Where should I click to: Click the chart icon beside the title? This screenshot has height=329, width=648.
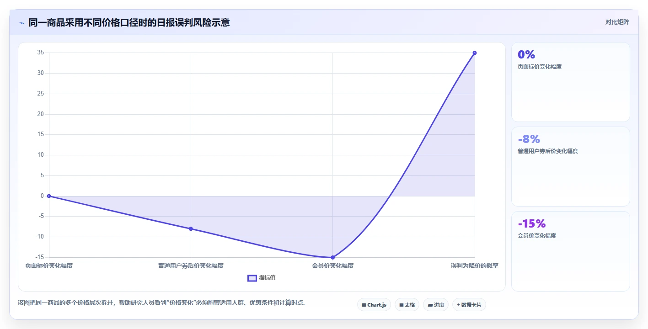tap(21, 22)
